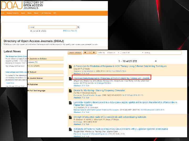Open For Publishers in the orange menu
The height and width of the screenshot is (141, 189).
click(x=46, y=13)
